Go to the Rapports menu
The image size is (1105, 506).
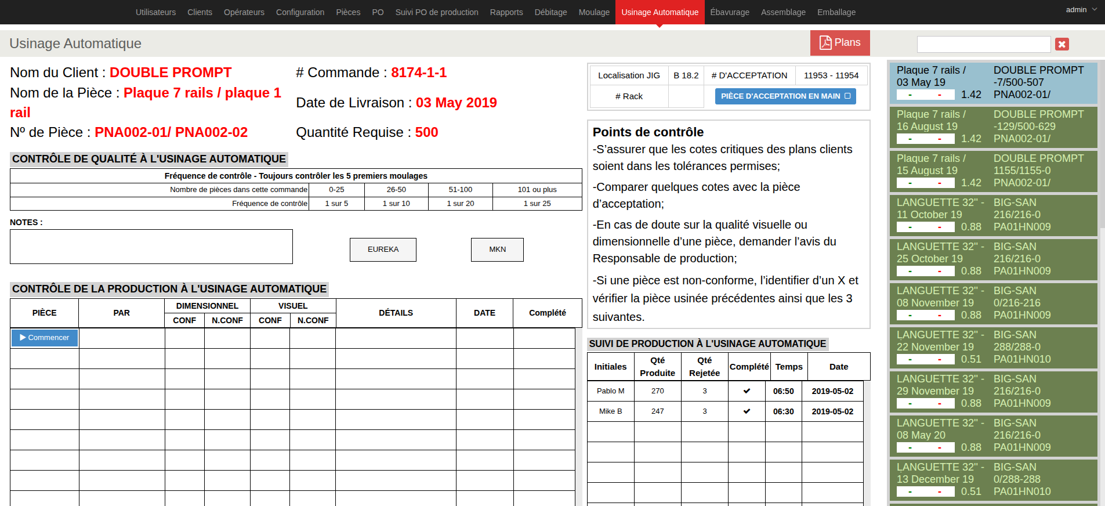(x=506, y=12)
